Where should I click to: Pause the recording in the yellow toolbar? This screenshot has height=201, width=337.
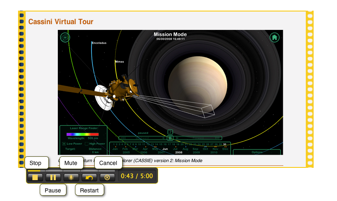coord(53,177)
